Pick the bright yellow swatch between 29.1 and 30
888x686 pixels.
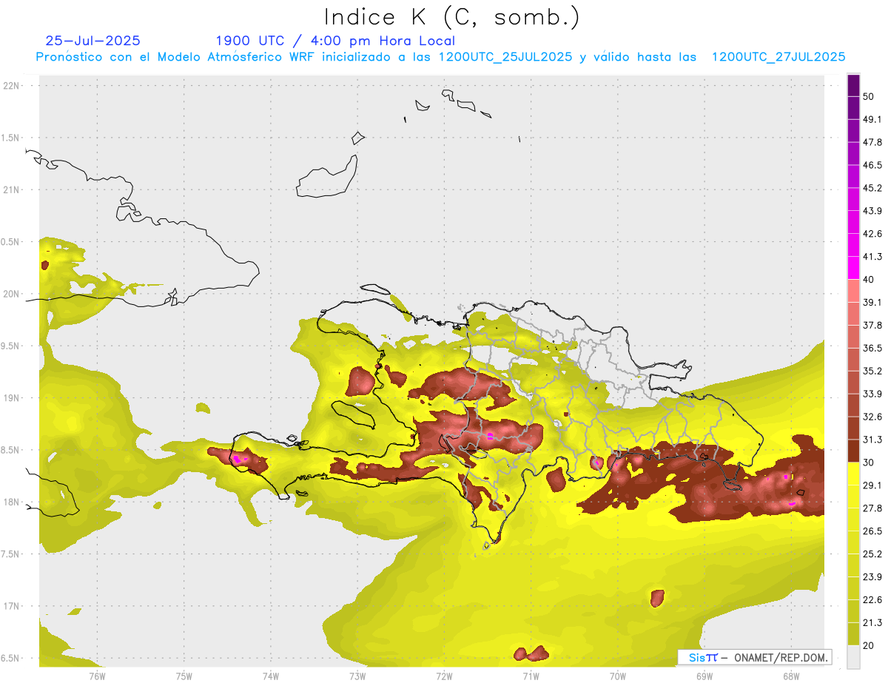click(x=853, y=474)
